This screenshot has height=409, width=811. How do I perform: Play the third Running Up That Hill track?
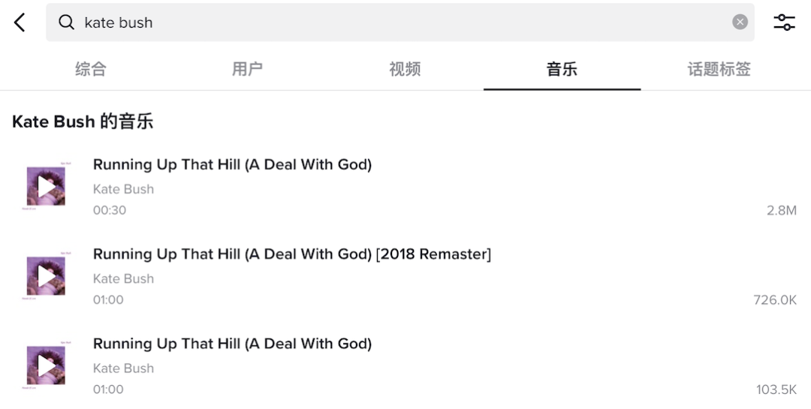[x=46, y=365]
